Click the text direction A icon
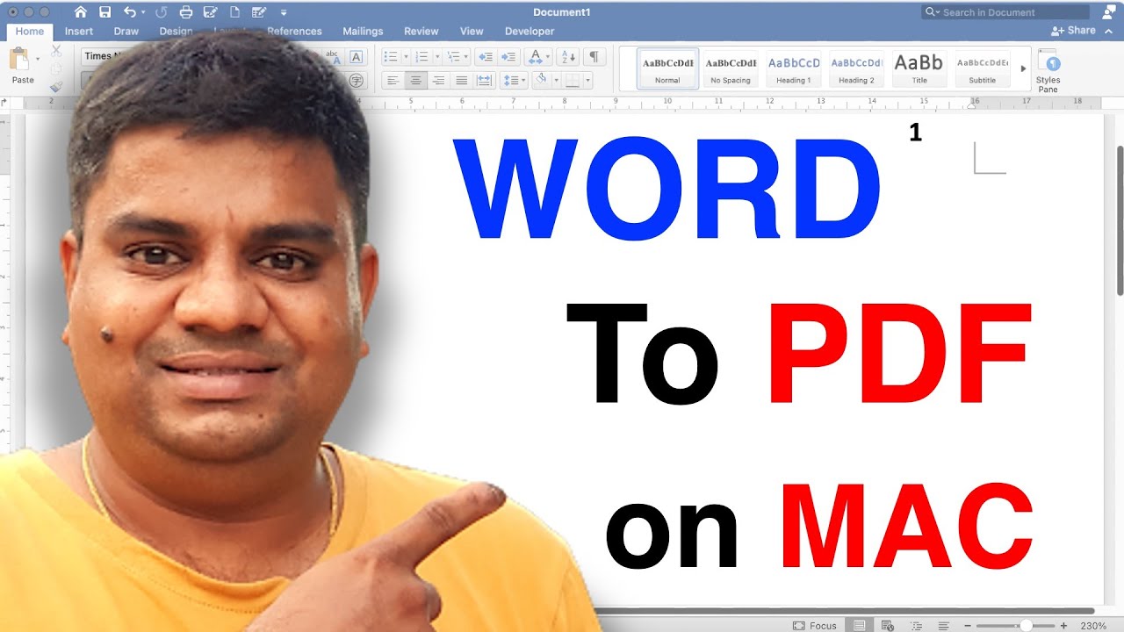This screenshot has width=1124, height=632. 534,56
